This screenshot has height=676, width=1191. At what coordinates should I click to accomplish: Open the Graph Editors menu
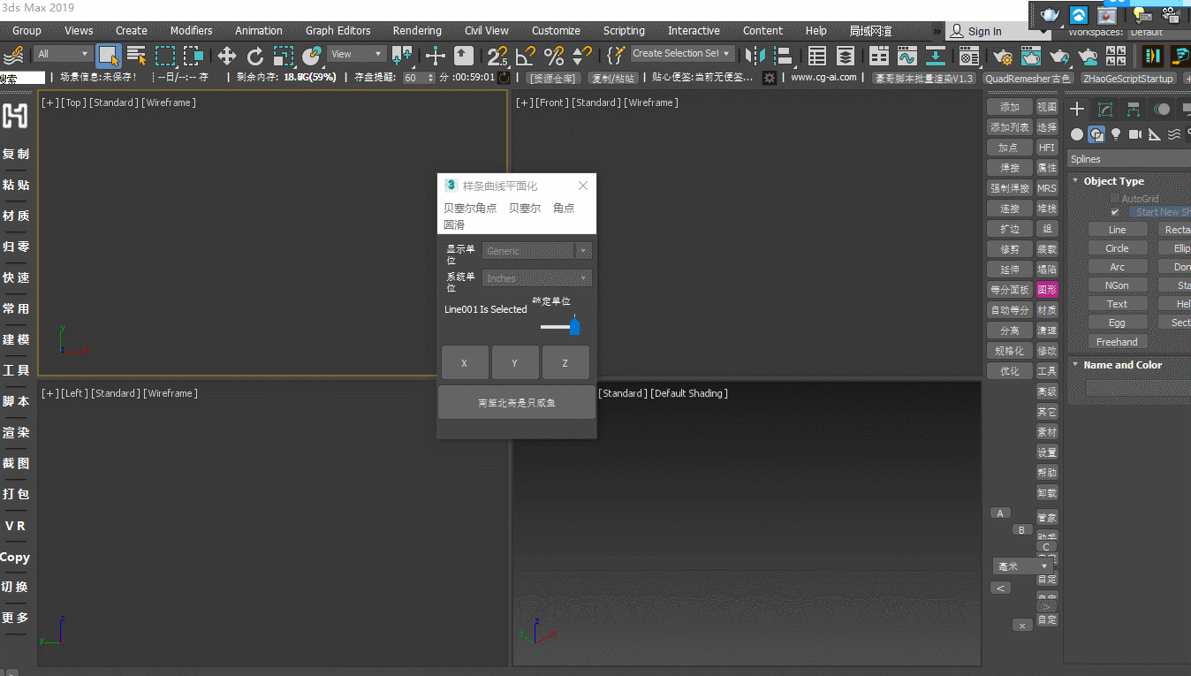(x=338, y=30)
